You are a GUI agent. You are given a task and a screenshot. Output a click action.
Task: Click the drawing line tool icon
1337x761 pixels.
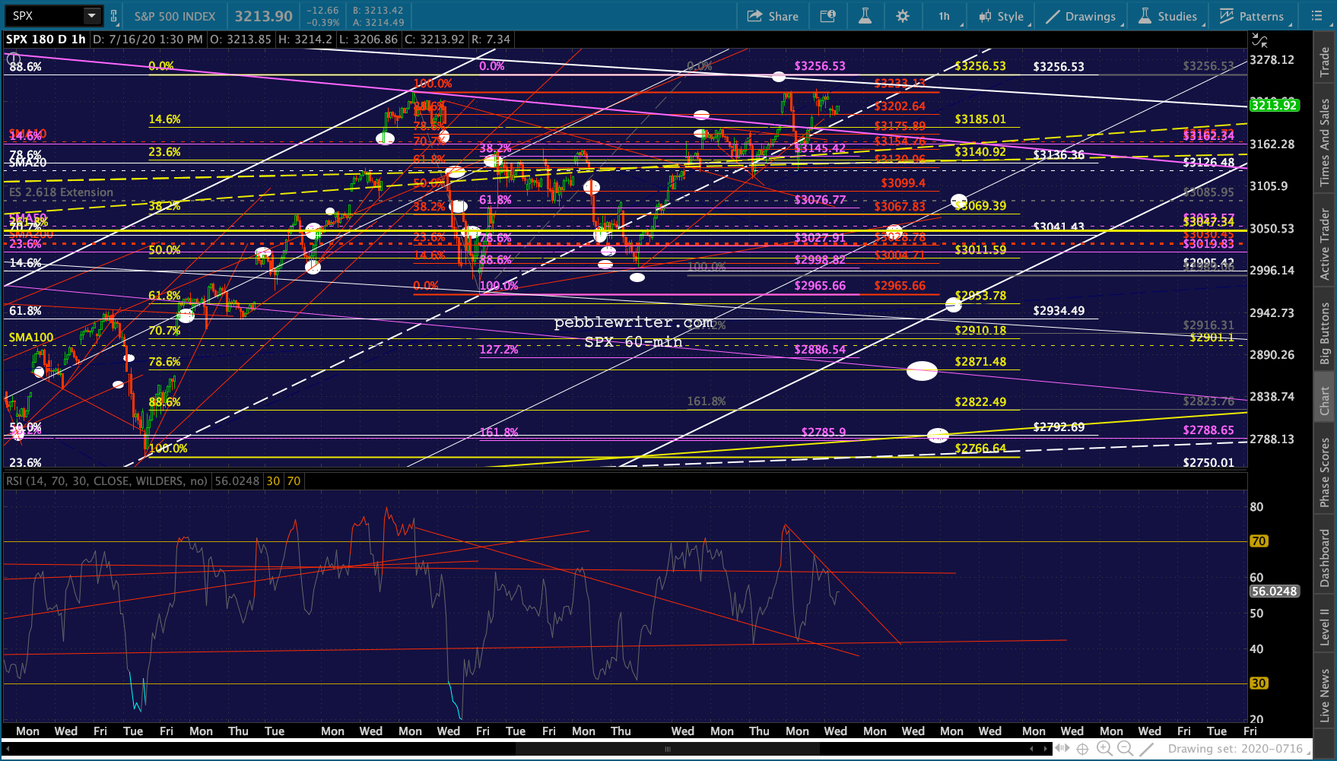[x=1145, y=750]
